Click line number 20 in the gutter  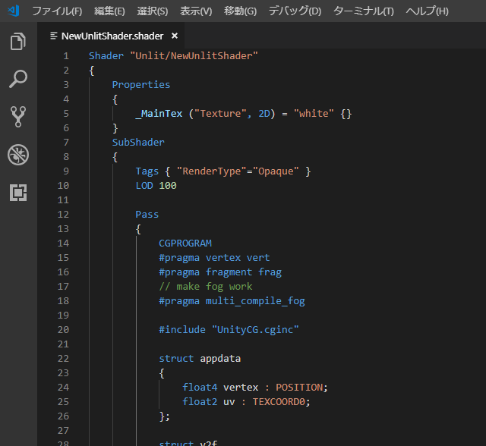point(63,330)
